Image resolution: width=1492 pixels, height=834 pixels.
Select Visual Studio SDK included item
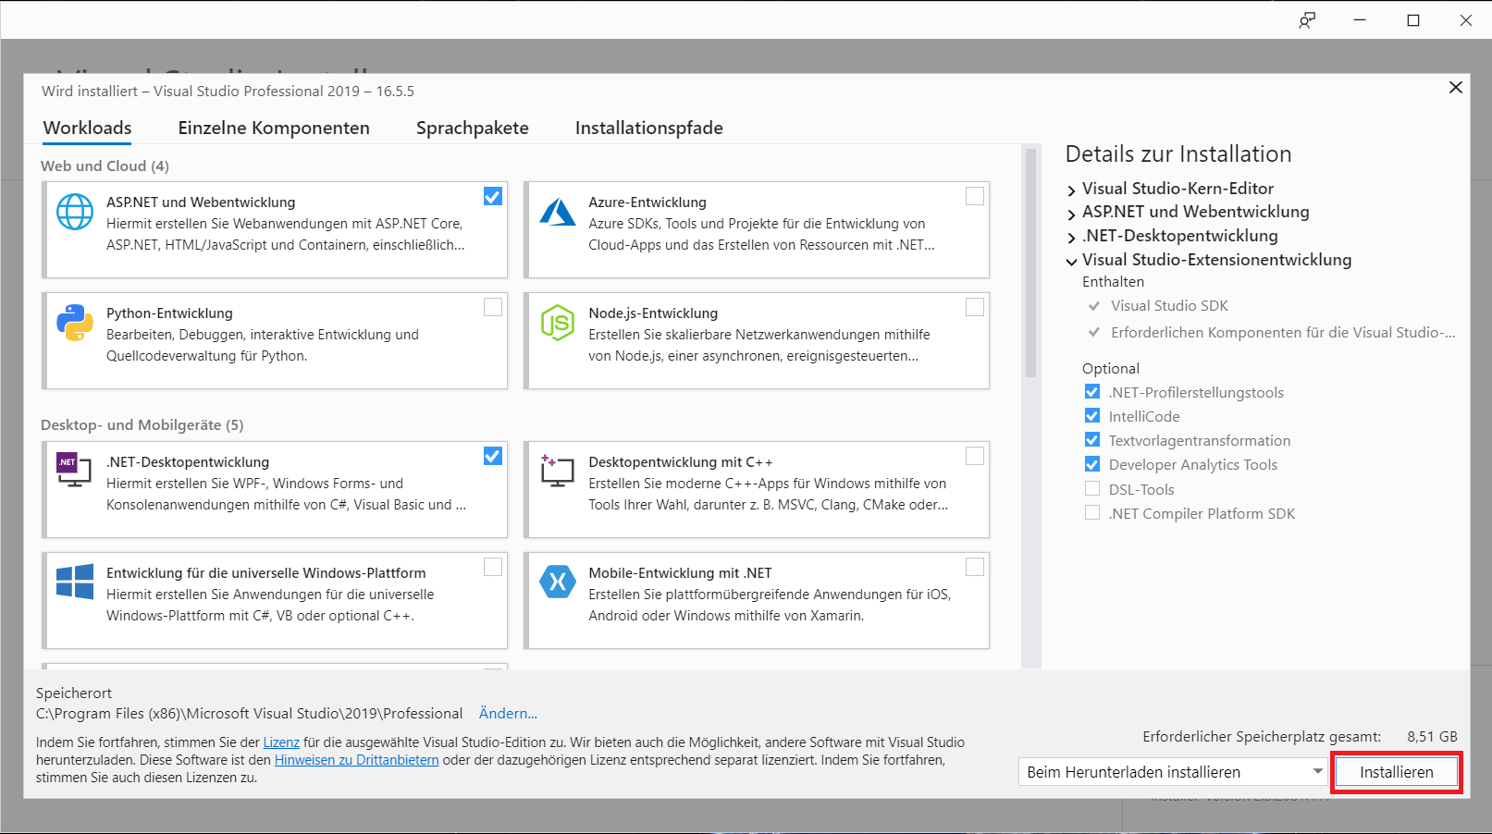coord(1169,306)
